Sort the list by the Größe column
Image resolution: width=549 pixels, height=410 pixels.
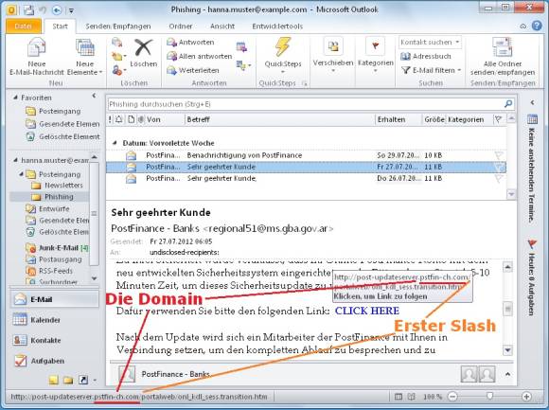[x=434, y=119]
